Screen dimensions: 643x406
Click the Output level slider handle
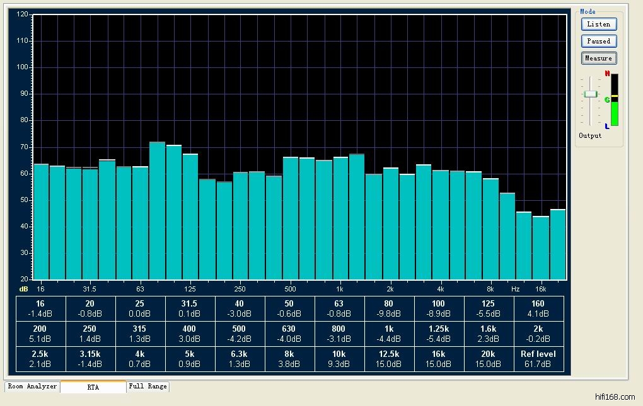pos(590,94)
